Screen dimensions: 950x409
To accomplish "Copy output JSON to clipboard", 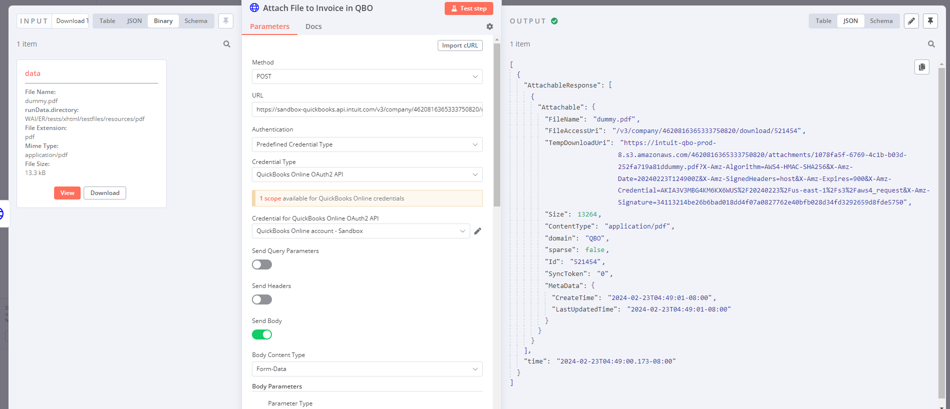I will [922, 67].
